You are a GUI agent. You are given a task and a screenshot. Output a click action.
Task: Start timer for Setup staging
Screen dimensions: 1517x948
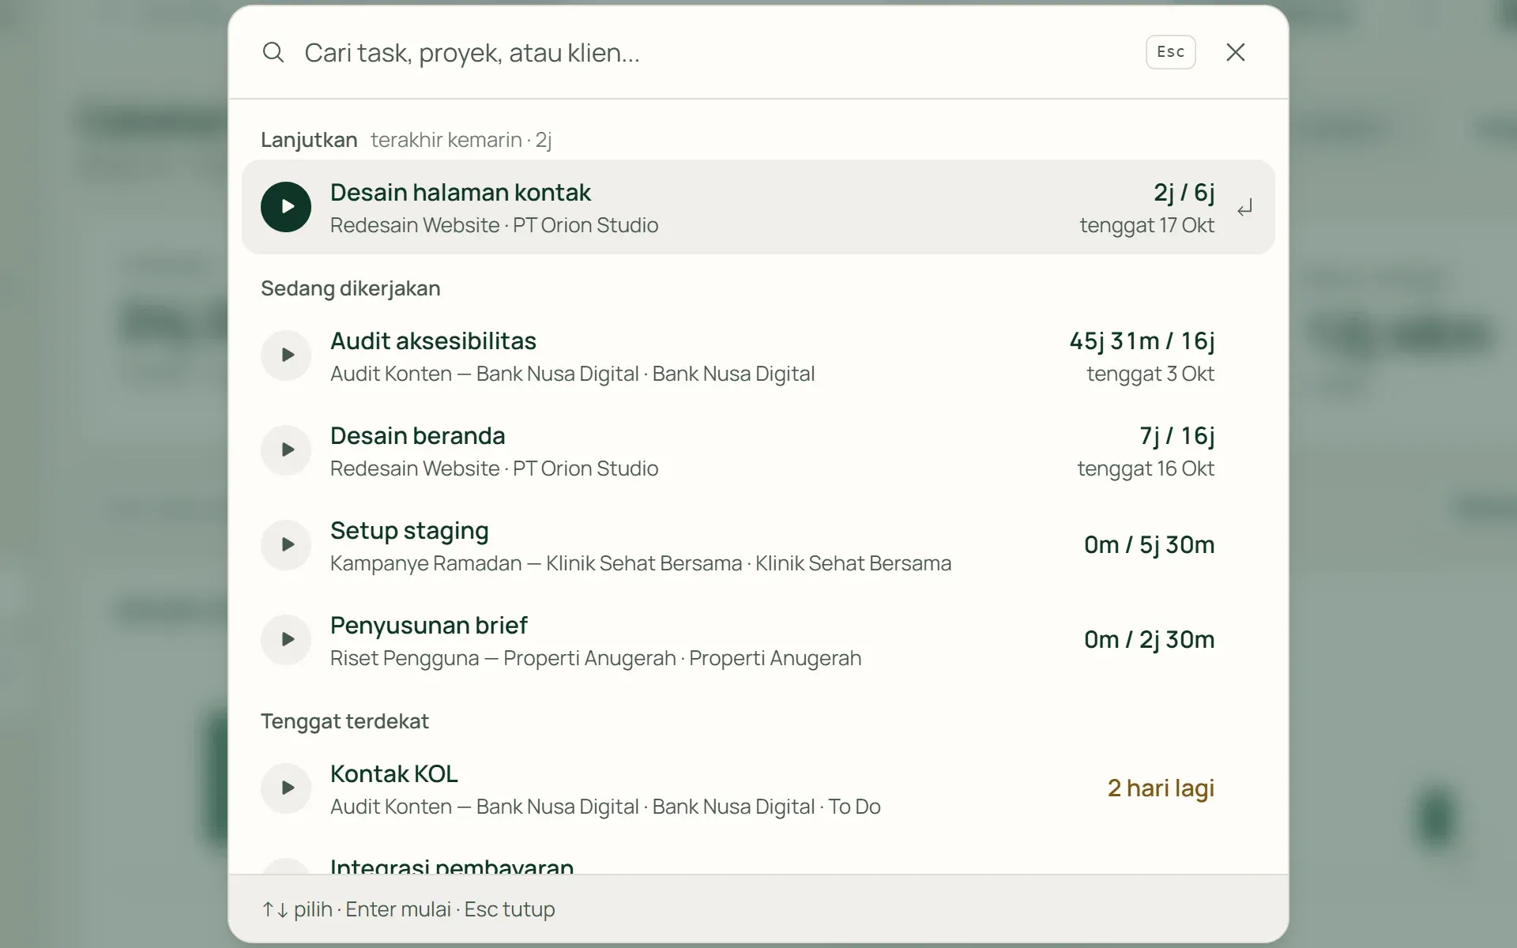click(286, 545)
